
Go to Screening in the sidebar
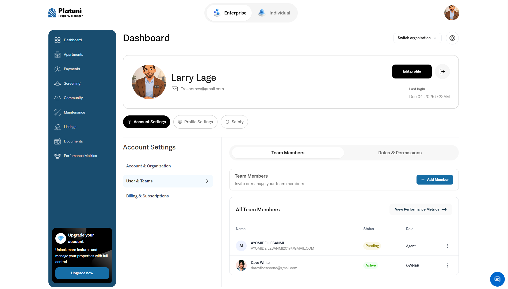coord(72,84)
